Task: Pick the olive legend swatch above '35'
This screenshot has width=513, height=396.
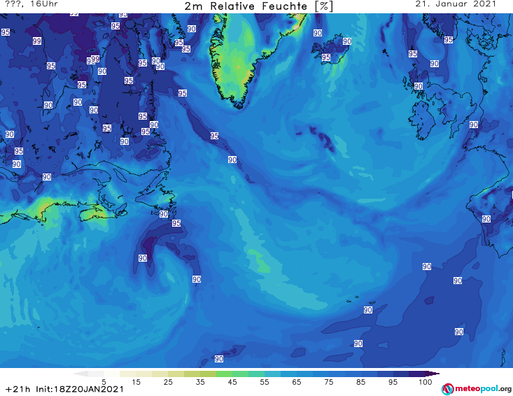Action: (200, 374)
